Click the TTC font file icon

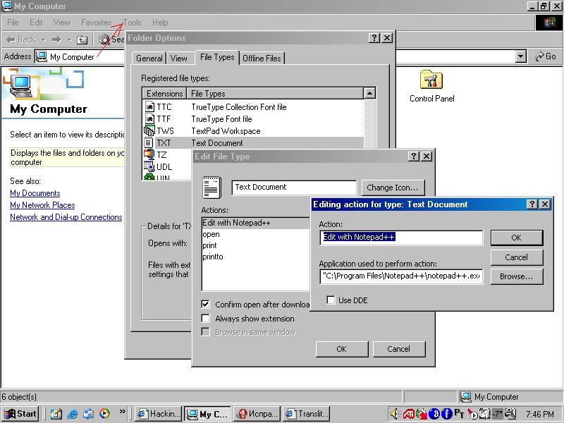click(149, 107)
